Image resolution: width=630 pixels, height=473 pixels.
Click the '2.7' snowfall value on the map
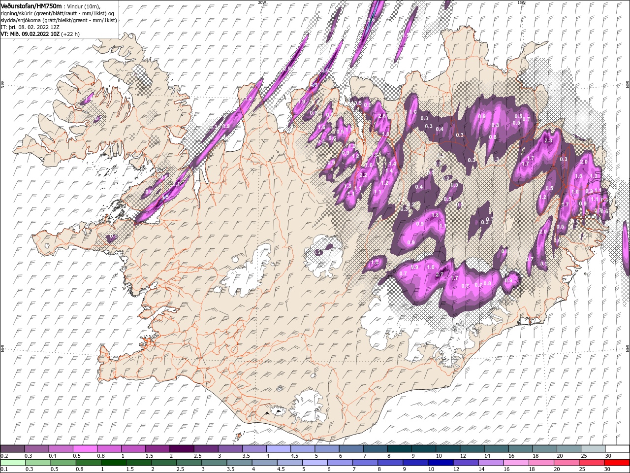click(440, 275)
